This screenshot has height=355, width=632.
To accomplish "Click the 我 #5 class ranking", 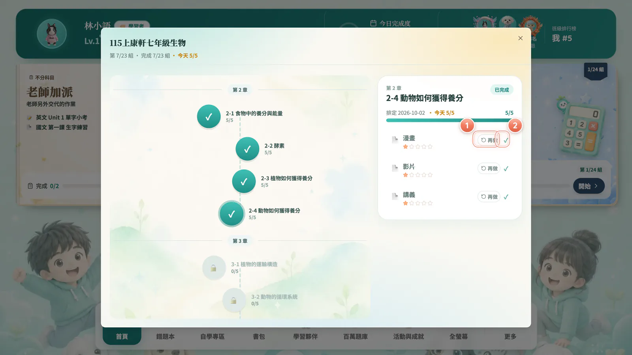I will click(562, 38).
